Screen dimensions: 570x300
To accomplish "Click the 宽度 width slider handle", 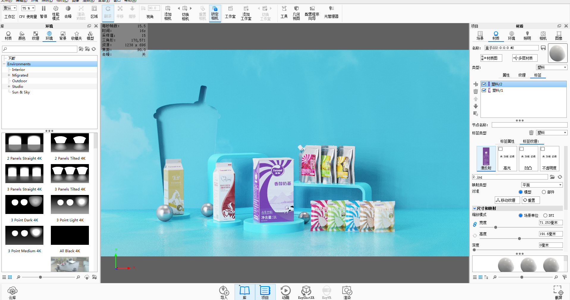I will point(496,227).
